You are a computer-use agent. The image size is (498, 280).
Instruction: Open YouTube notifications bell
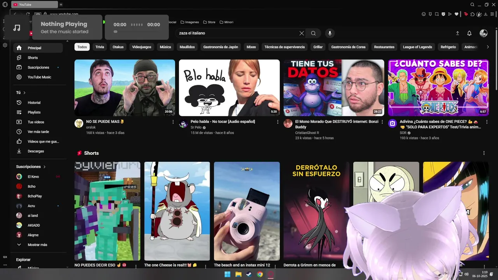tap(470, 33)
